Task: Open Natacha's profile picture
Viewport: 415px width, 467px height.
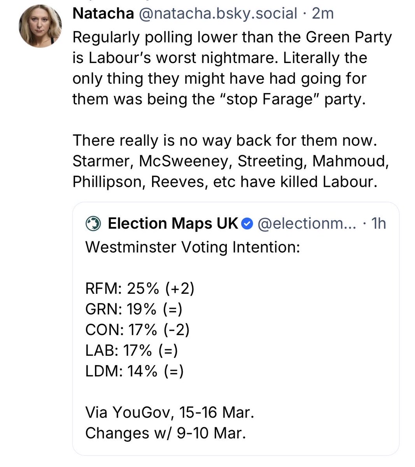Action: coord(40,26)
